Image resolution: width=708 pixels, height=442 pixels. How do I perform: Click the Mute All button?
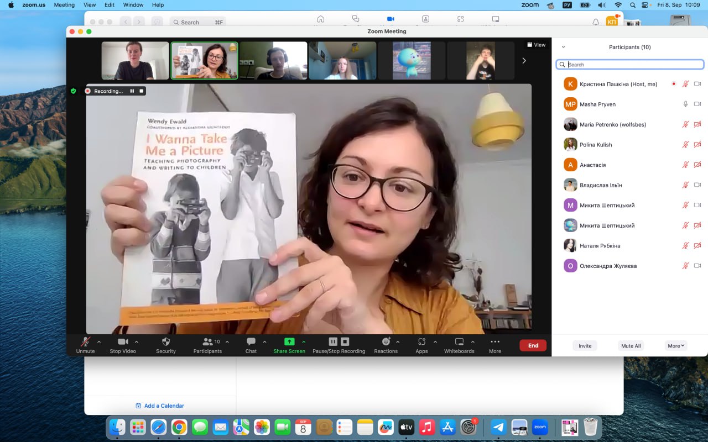(x=631, y=346)
